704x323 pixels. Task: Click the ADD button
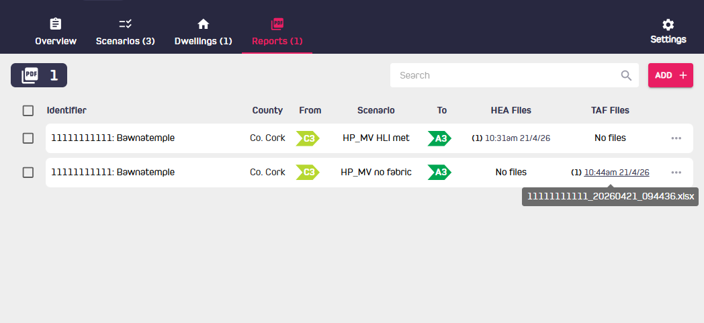(x=671, y=75)
